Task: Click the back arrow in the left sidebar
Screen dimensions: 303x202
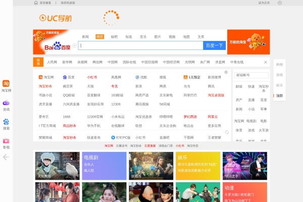Action: (6, 157)
